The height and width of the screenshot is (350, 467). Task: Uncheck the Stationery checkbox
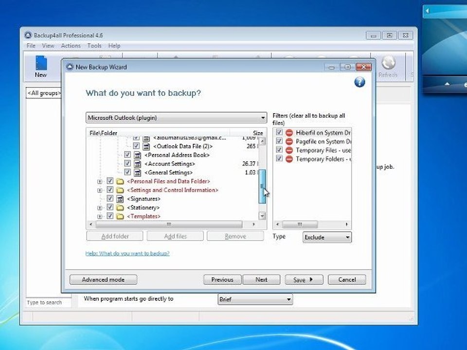point(110,207)
